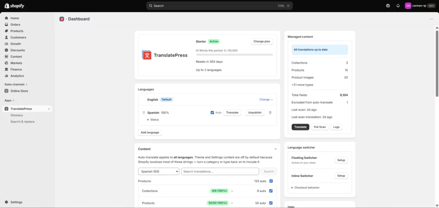Click Setup for Floating Switcher

click(341, 160)
